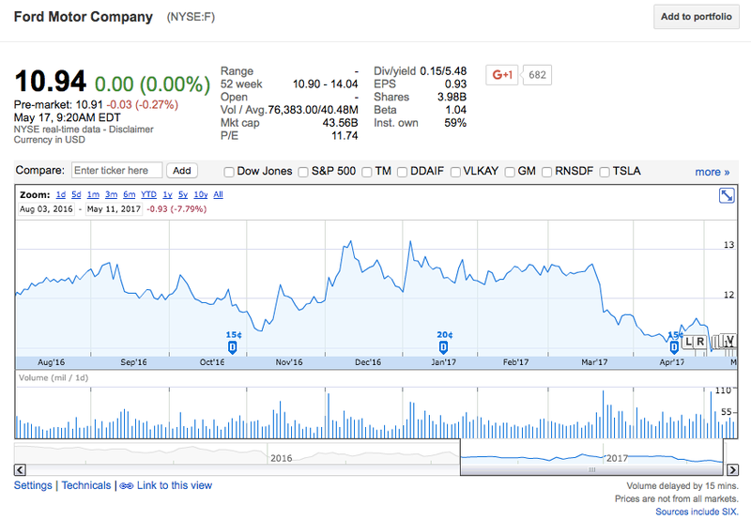
Task: Open the V news flag on chart
Action: [x=729, y=340]
